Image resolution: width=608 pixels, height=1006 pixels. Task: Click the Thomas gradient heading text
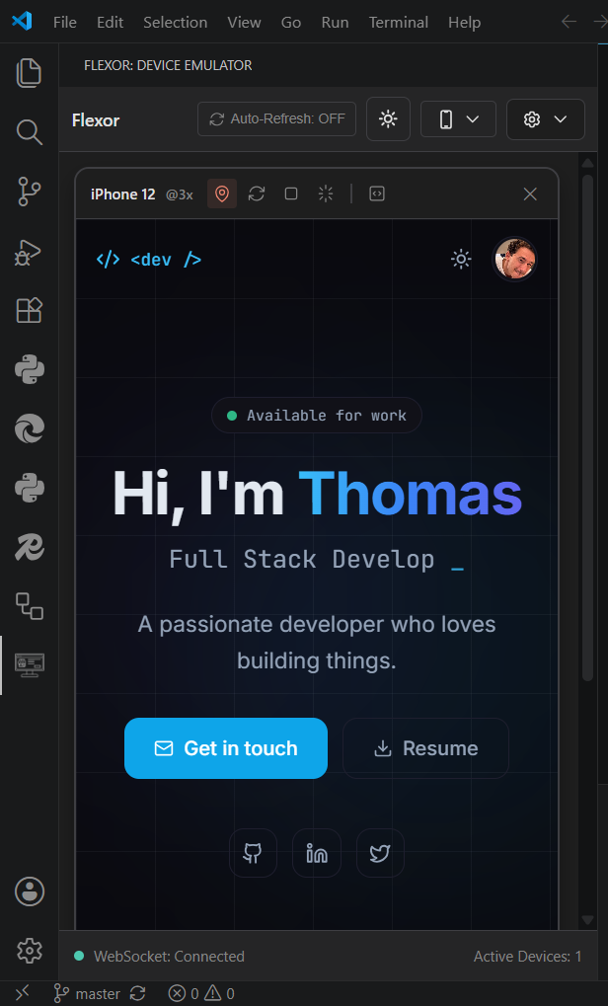[x=411, y=494]
